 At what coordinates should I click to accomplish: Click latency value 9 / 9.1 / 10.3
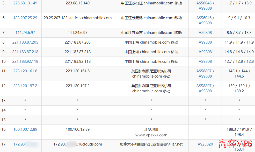pyautogui.click(x=239, y=18)
